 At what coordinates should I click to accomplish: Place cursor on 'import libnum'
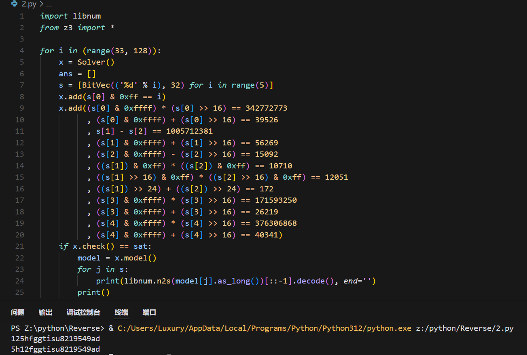pyautogui.click(x=70, y=16)
